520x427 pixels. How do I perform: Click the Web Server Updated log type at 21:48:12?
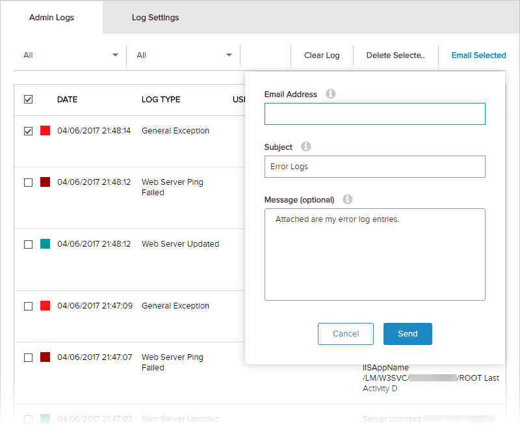point(180,243)
